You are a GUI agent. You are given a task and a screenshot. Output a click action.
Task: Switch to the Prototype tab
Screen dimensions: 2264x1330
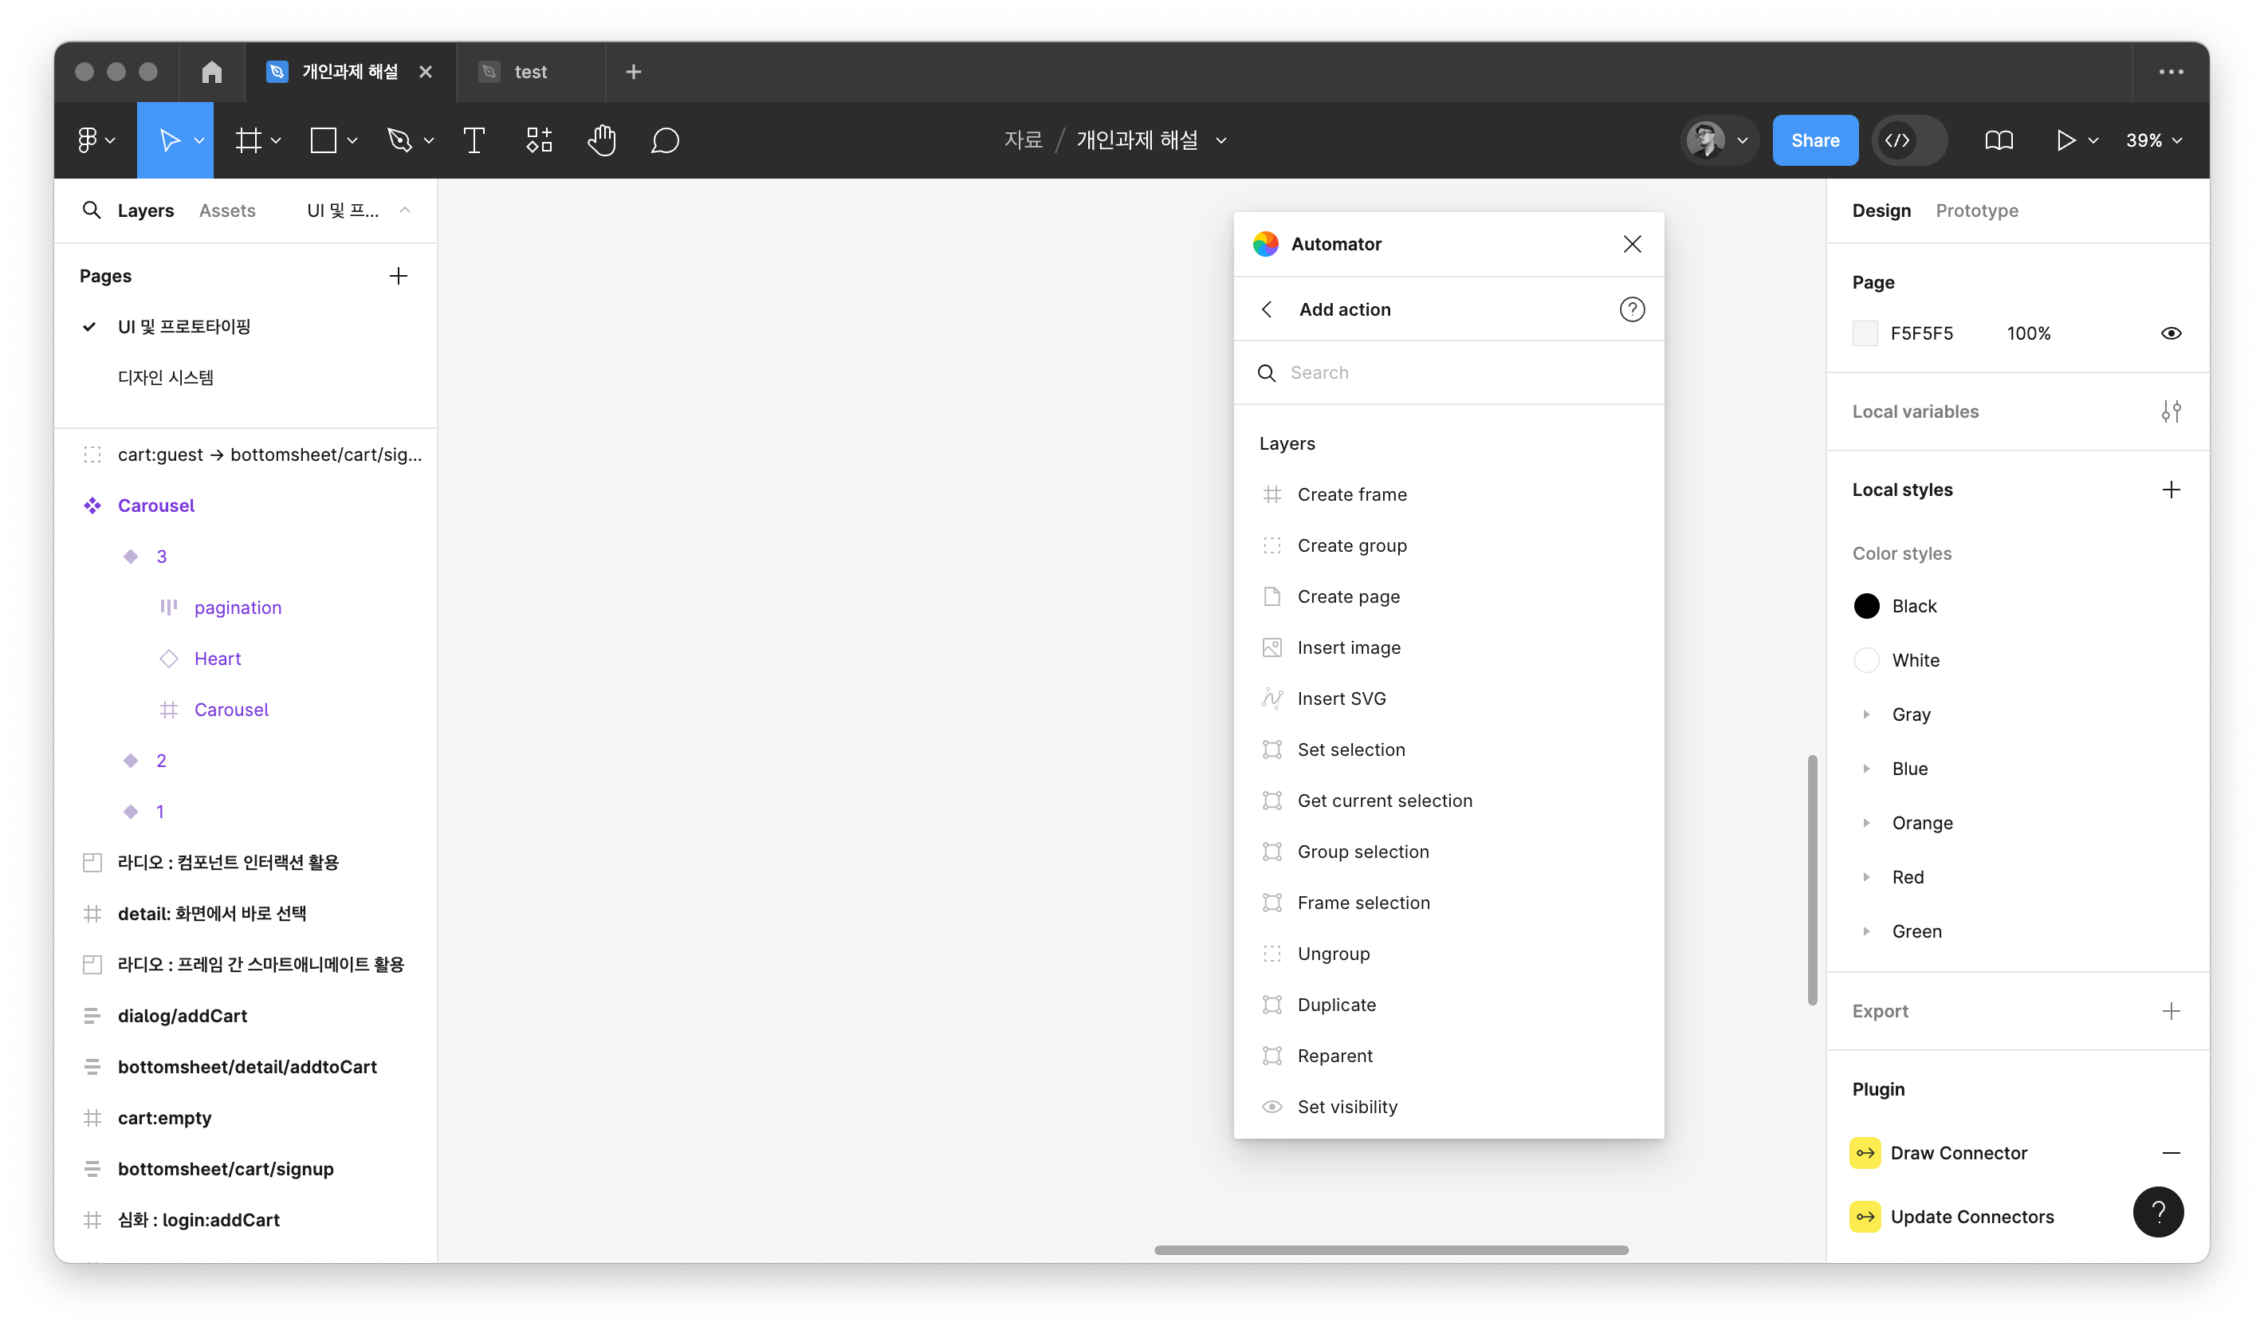click(1976, 211)
